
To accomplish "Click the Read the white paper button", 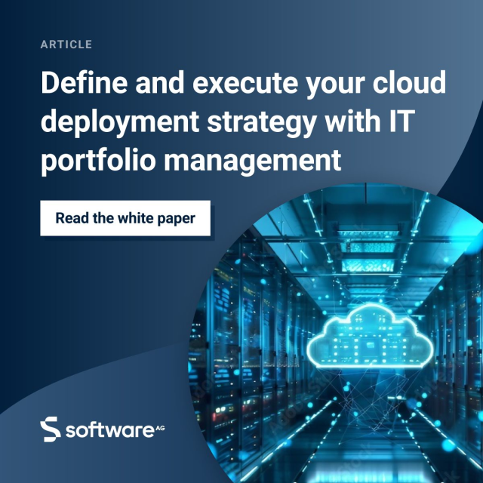I will [x=125, y=218].
